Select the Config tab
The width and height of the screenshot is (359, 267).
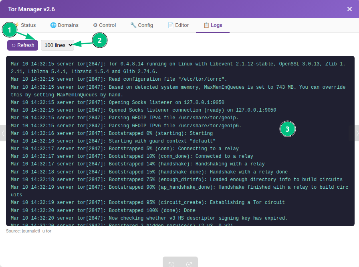[142, 25]
